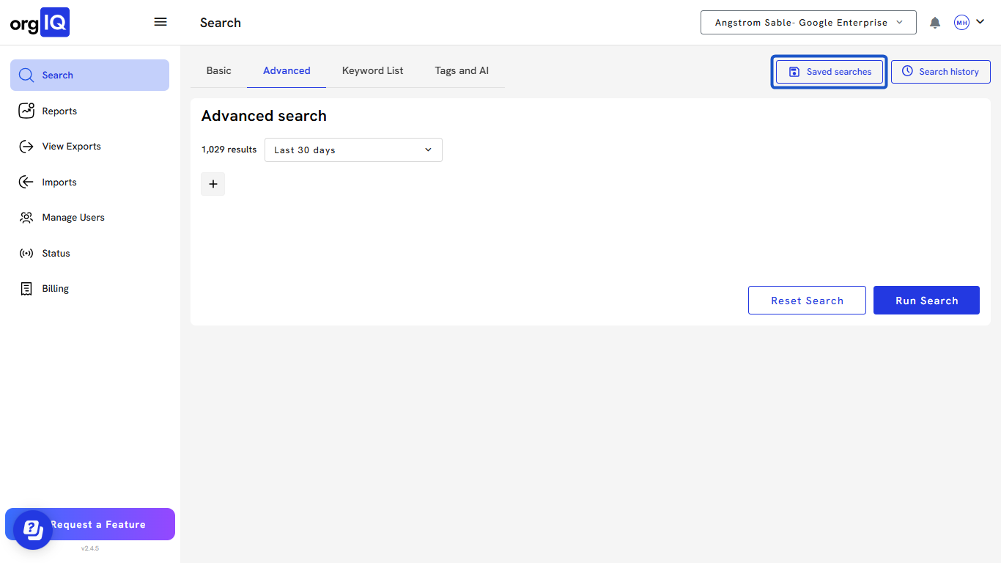Go to View Exports in sidebar
This screenshot has width=1001, height=563.
point(71,147)
